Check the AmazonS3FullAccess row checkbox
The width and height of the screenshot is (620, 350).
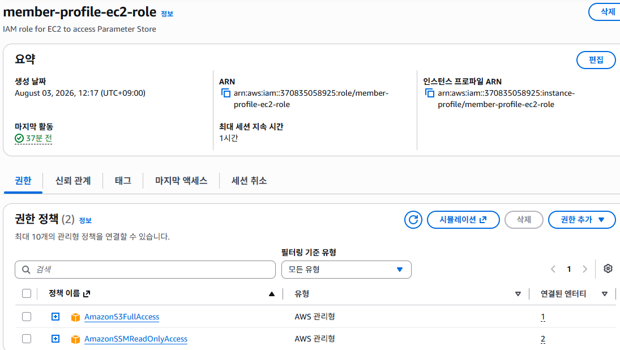[27, 317]
